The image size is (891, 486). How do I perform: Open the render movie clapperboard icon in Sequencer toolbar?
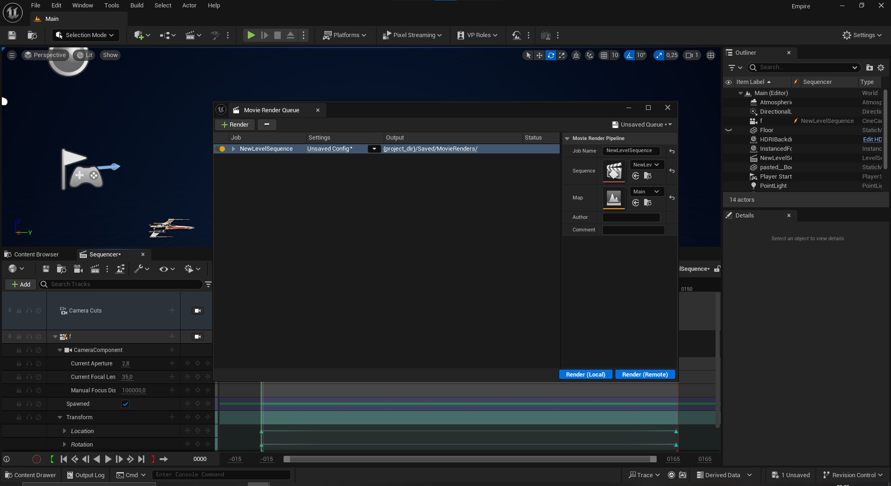(x=95, y=269)
